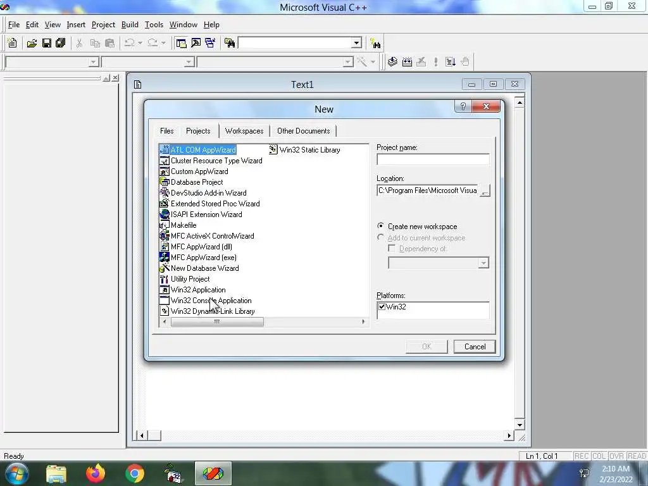The width and height of the screenshot is (648, 486).
Task: Expand the WizardBar class combo box
Action: pyautogui.click(x=94, y=62)
